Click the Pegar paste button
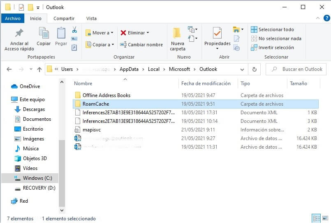 click(x=61, y=36)
